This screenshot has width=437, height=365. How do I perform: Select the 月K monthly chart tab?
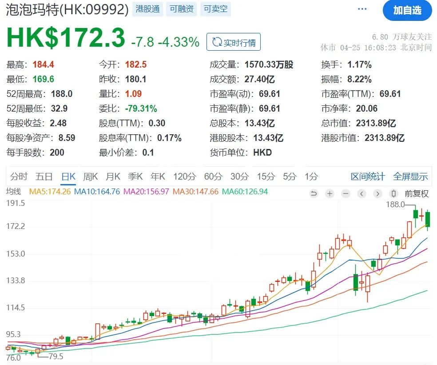pos(113,176)
